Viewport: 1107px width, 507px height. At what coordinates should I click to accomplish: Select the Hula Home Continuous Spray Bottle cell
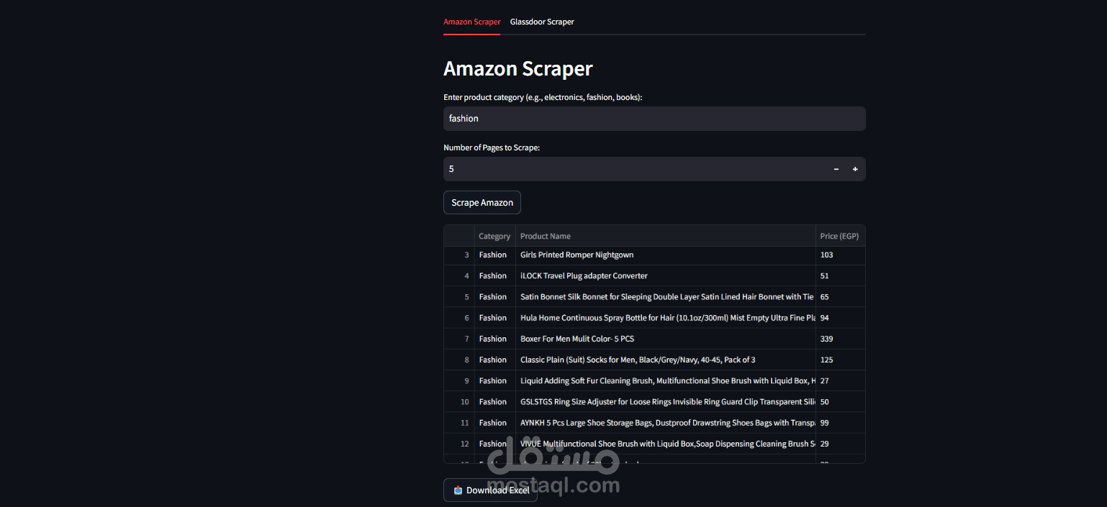665,318
